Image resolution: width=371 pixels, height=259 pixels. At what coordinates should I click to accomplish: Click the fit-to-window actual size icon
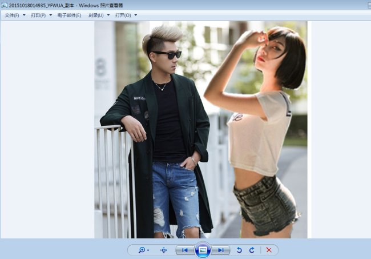tap(164, 250)
